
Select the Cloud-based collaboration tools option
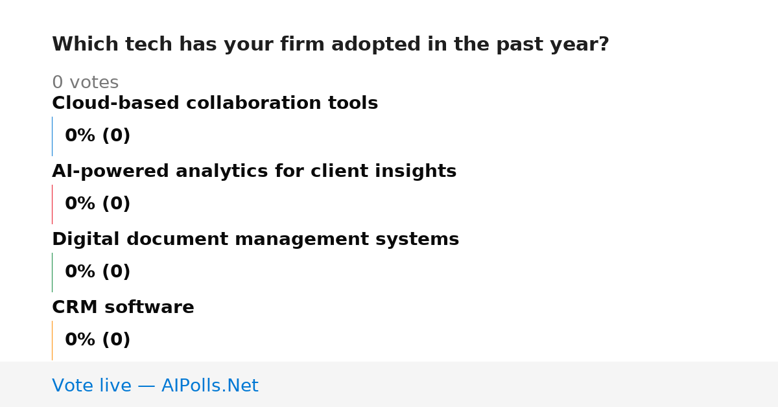point(215,103)
